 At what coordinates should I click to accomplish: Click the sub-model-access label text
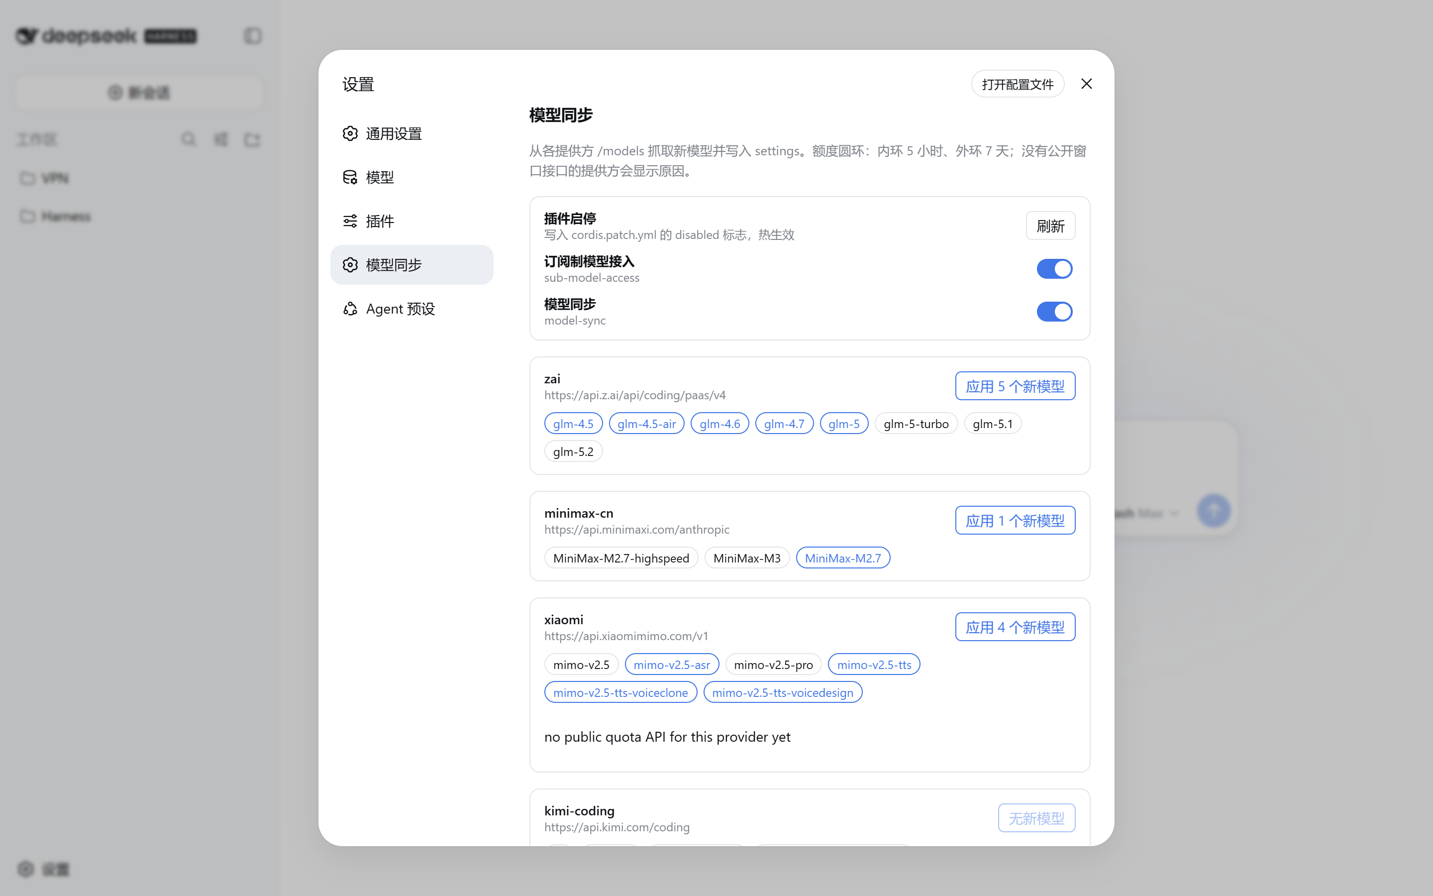pyautogui.click(x=592, y=277)
